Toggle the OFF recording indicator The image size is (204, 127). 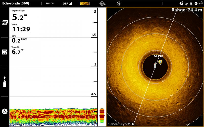click(x=67, y=4)
